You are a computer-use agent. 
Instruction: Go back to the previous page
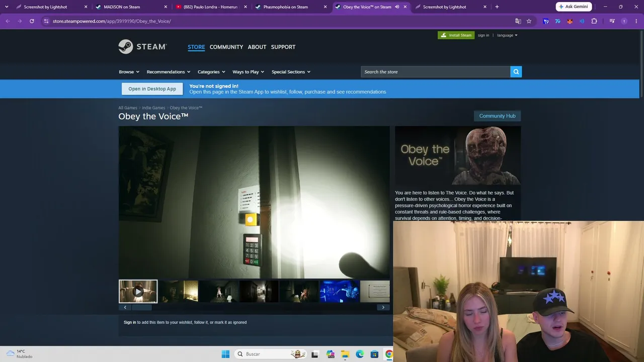tap(8, 21)
